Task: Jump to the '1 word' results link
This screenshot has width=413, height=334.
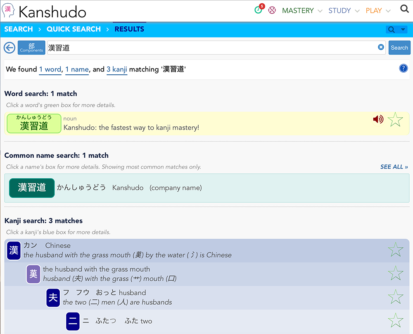Action: point(50,69)
